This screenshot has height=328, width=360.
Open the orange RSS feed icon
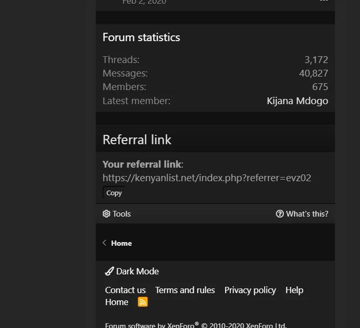143,302
